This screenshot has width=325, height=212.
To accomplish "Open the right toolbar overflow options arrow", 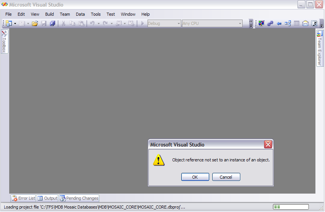I will coord(322,23).
